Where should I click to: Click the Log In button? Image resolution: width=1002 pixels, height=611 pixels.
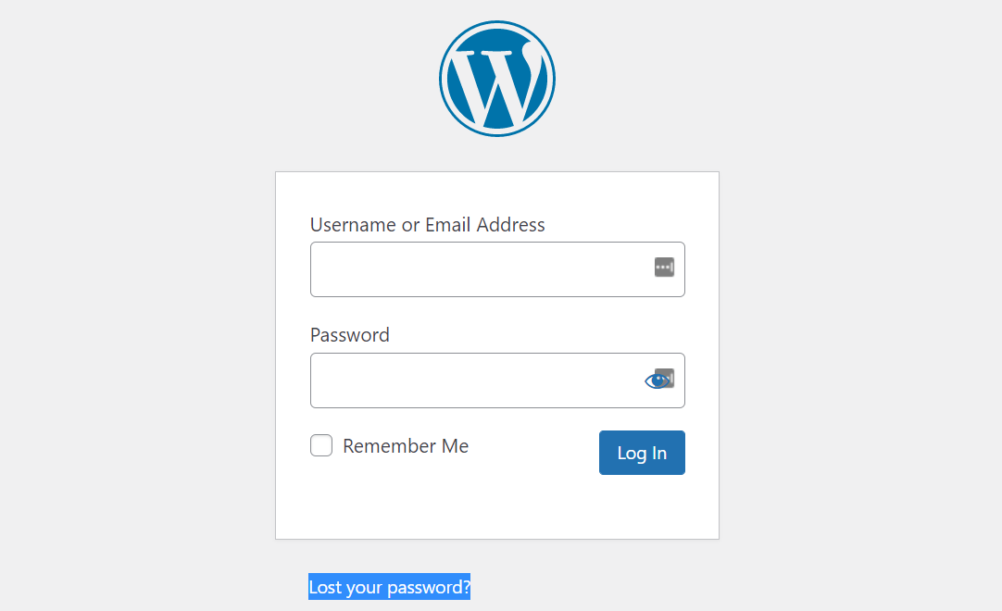click(642, 453)
